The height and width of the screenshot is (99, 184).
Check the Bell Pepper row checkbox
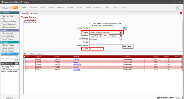click(x=25, y=64)
